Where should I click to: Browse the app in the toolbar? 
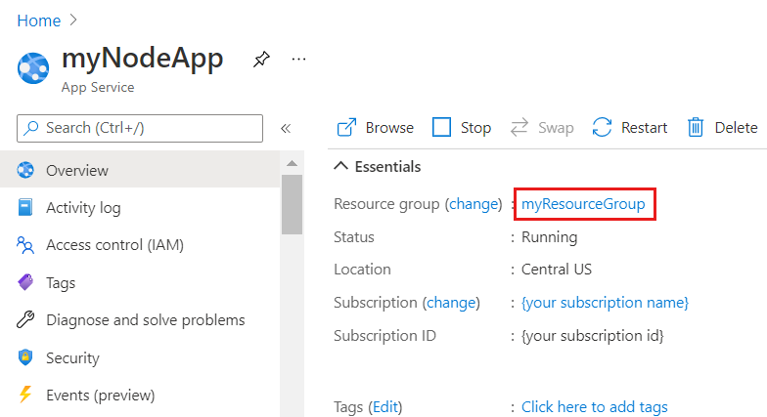pyautogui.click(x=376, y=128)
